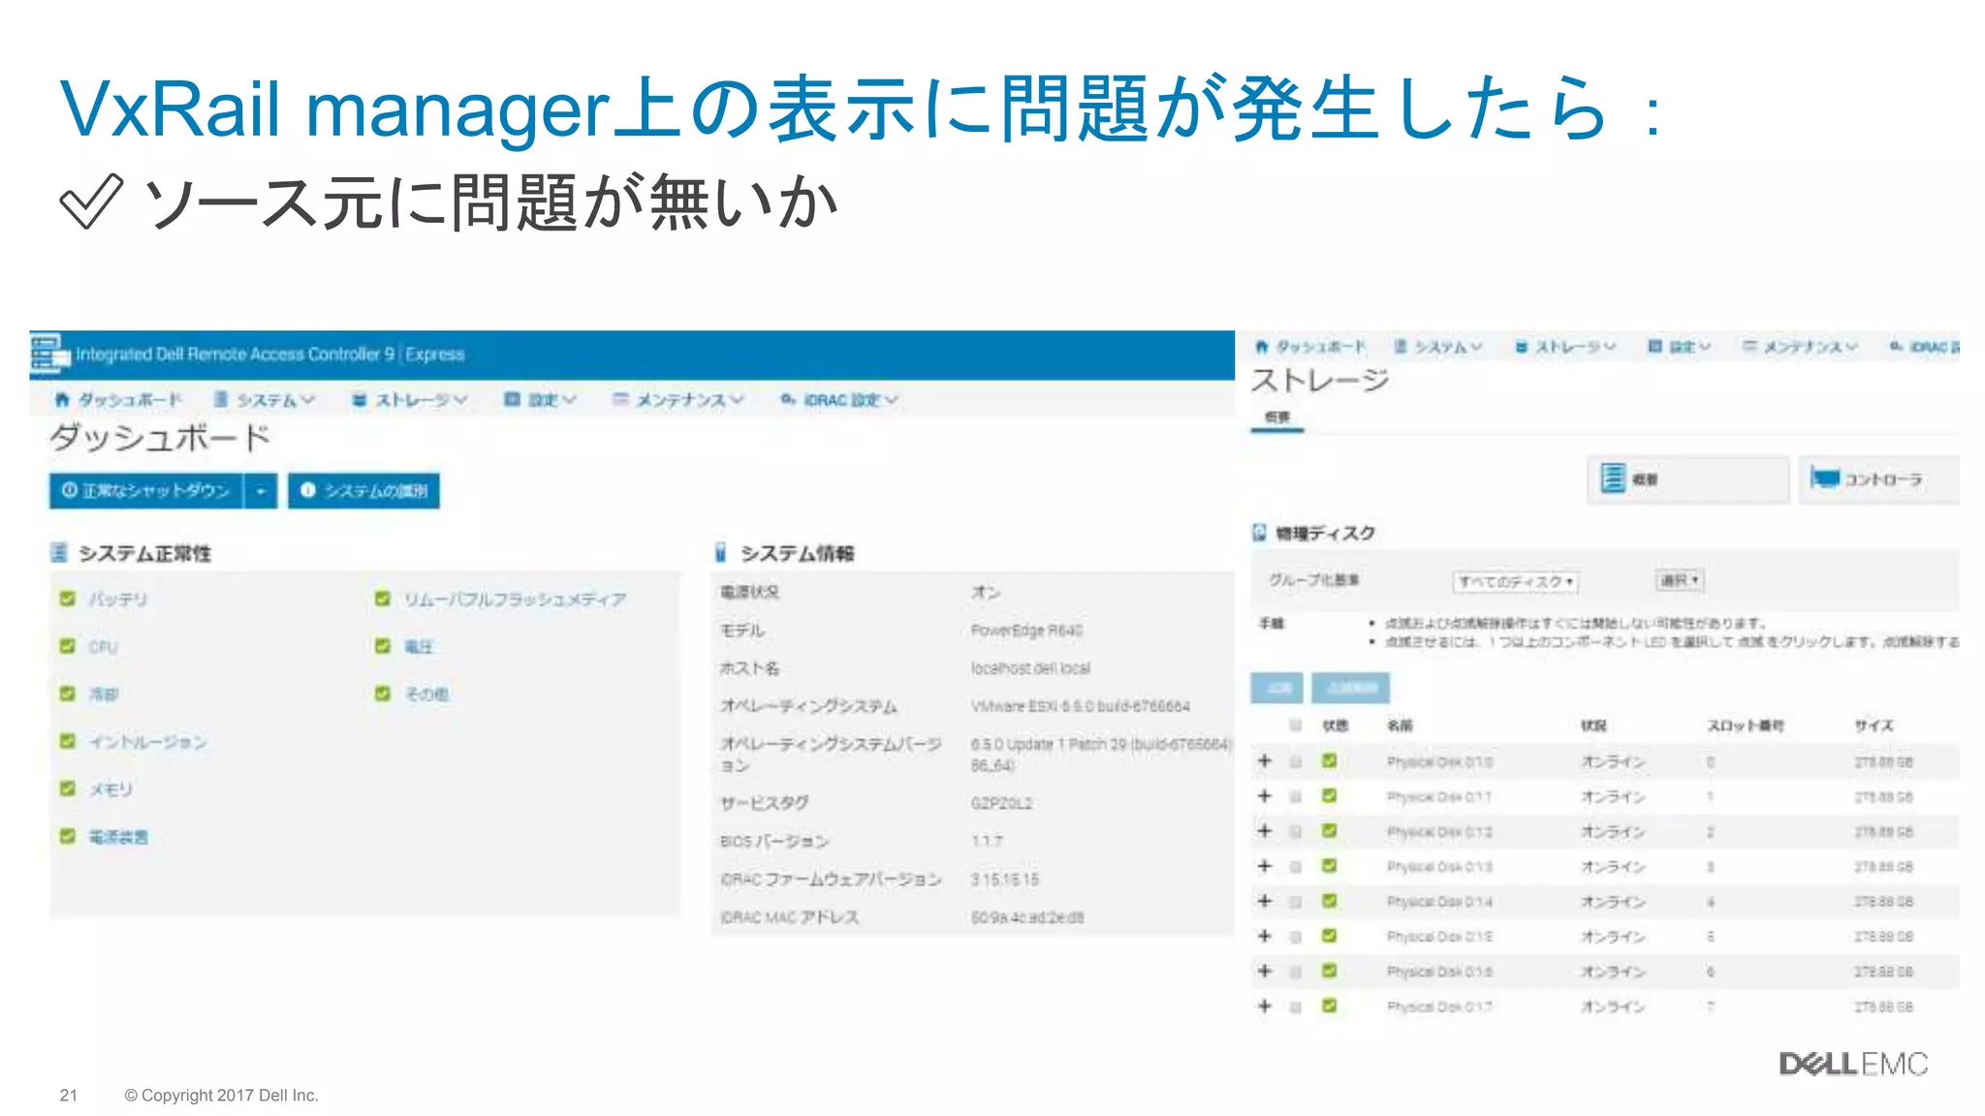This screenshot has height=1116, width=1985.
Task: Click the 名前 column header
Action: 1400,726
